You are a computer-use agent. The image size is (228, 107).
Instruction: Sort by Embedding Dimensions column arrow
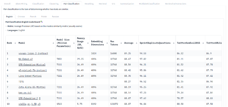pyautogui.click(x=107, y=43)
